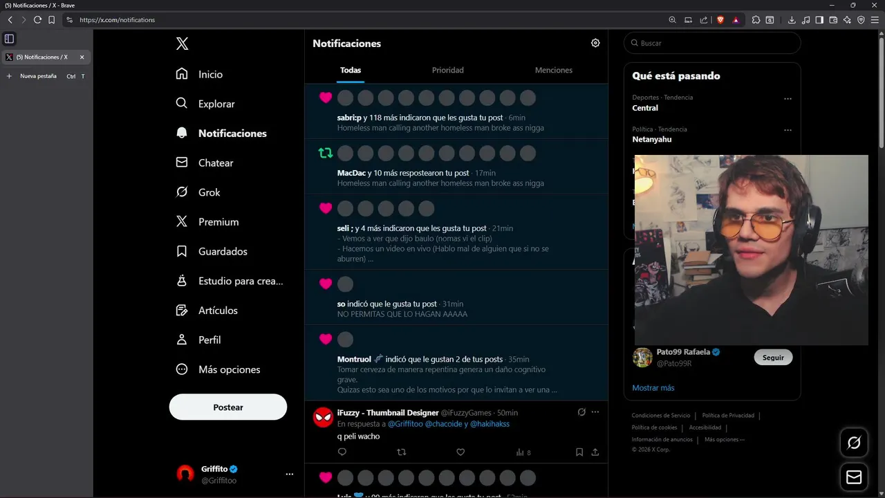Open sabri:p likes notification
Screen dimensions: 885x498
click(x=456, y=111)
